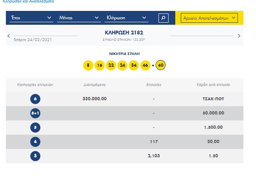Click the magnifier search icon
Image resolution: width=256 pixels, height=180 pixels.
(x=163, y=18)
